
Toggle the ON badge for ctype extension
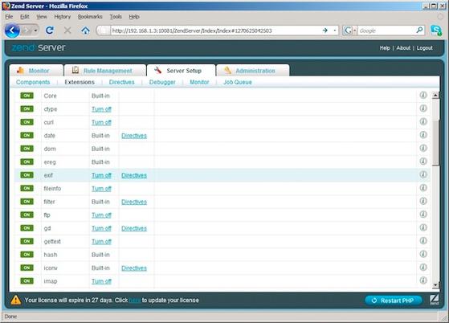click(x=27, y=108)
